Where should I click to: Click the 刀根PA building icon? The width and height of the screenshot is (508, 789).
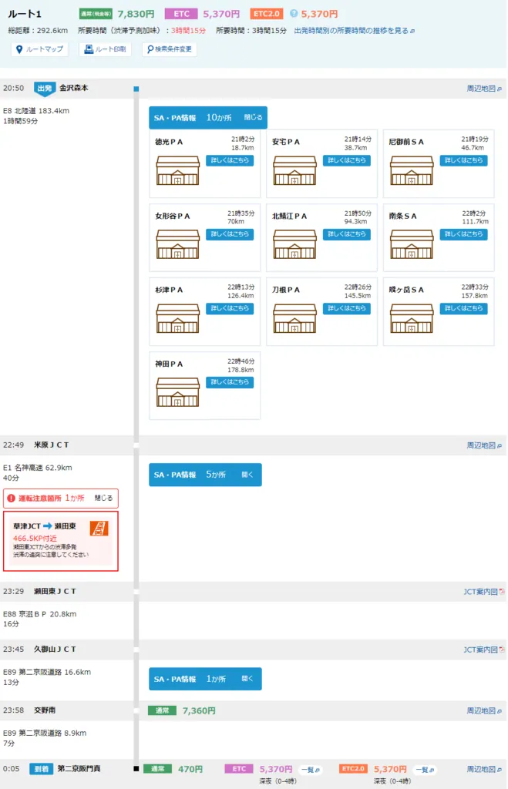tap(294, 318)
